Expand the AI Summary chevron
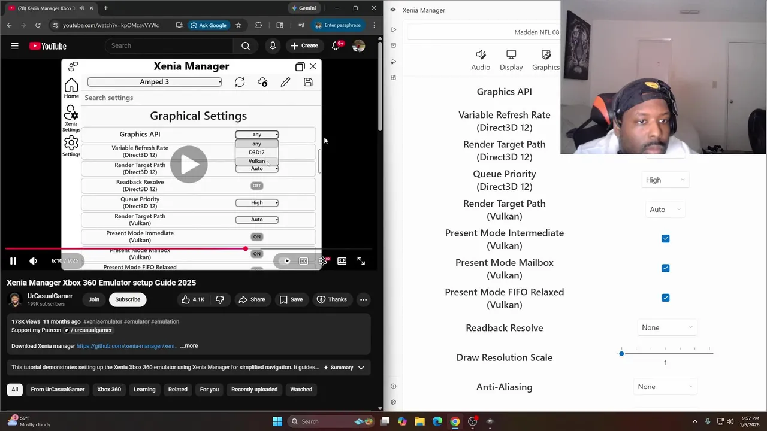 point(361,368)
